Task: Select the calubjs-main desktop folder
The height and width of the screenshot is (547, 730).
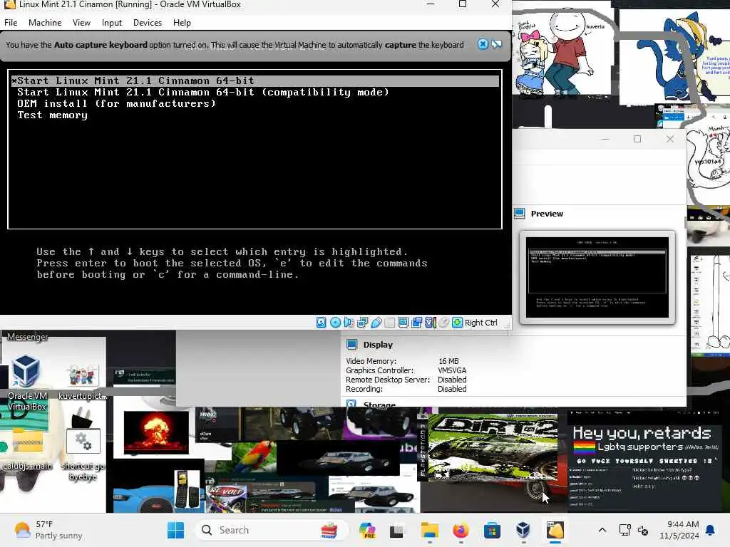Action: pos(27,449)
